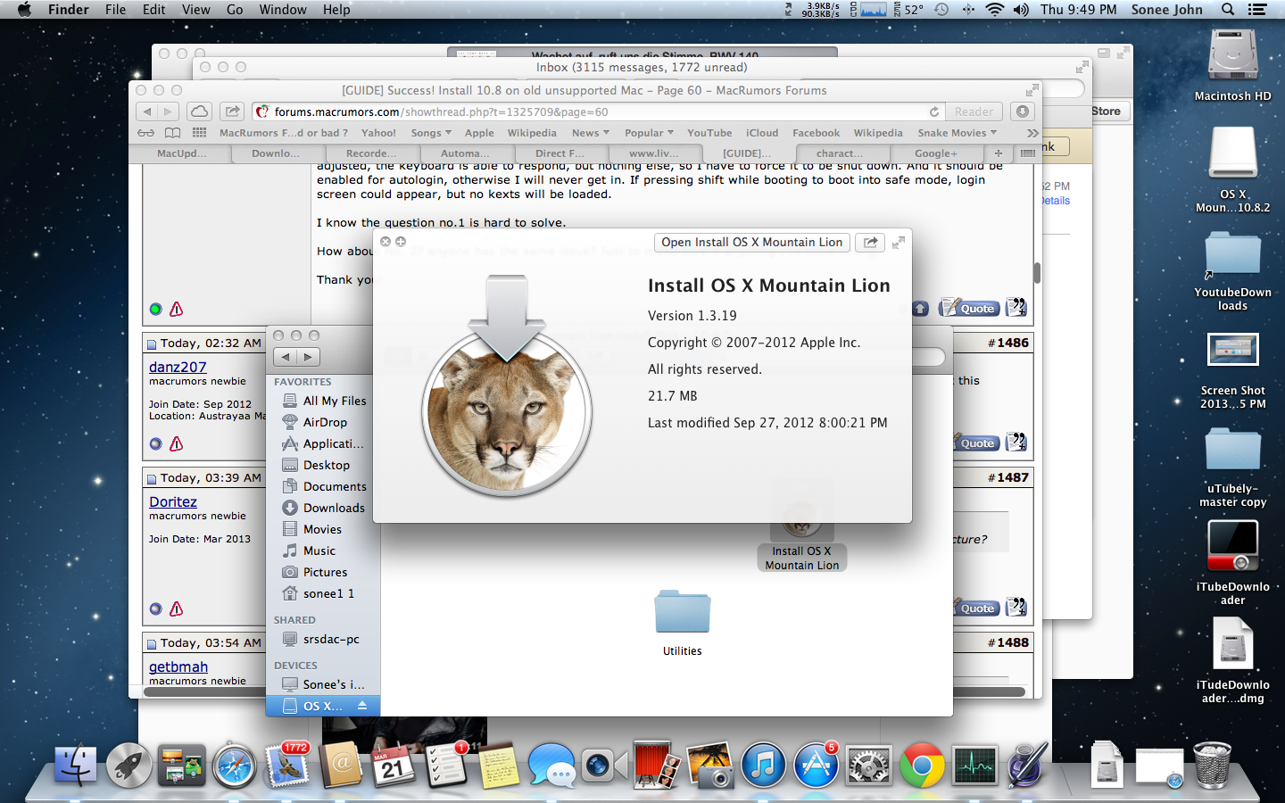Show hidden bookmarks overflow chevron
Viewport: 1285px width, 803px height.
tap(1032, 133)
